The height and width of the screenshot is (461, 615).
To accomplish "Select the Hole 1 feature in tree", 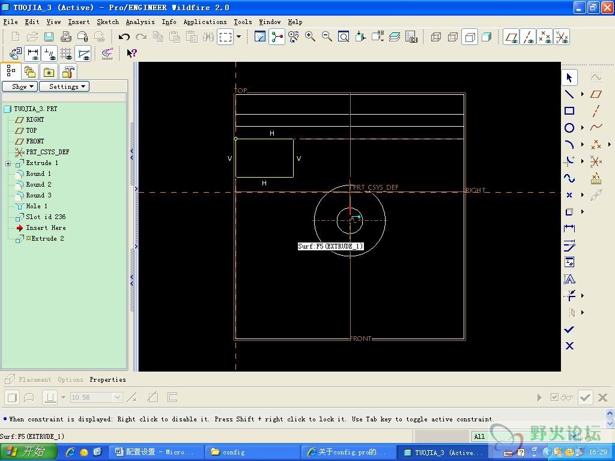I will pos(37,206).
